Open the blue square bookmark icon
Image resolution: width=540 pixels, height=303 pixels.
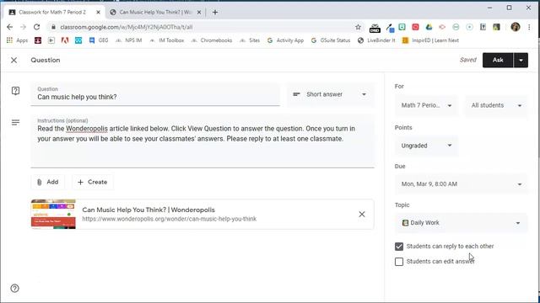[x=78, y=40]
